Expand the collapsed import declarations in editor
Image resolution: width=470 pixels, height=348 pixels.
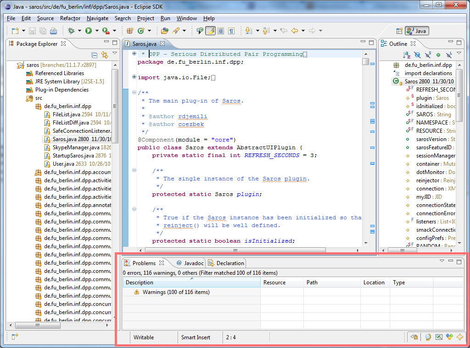[134, 77]
